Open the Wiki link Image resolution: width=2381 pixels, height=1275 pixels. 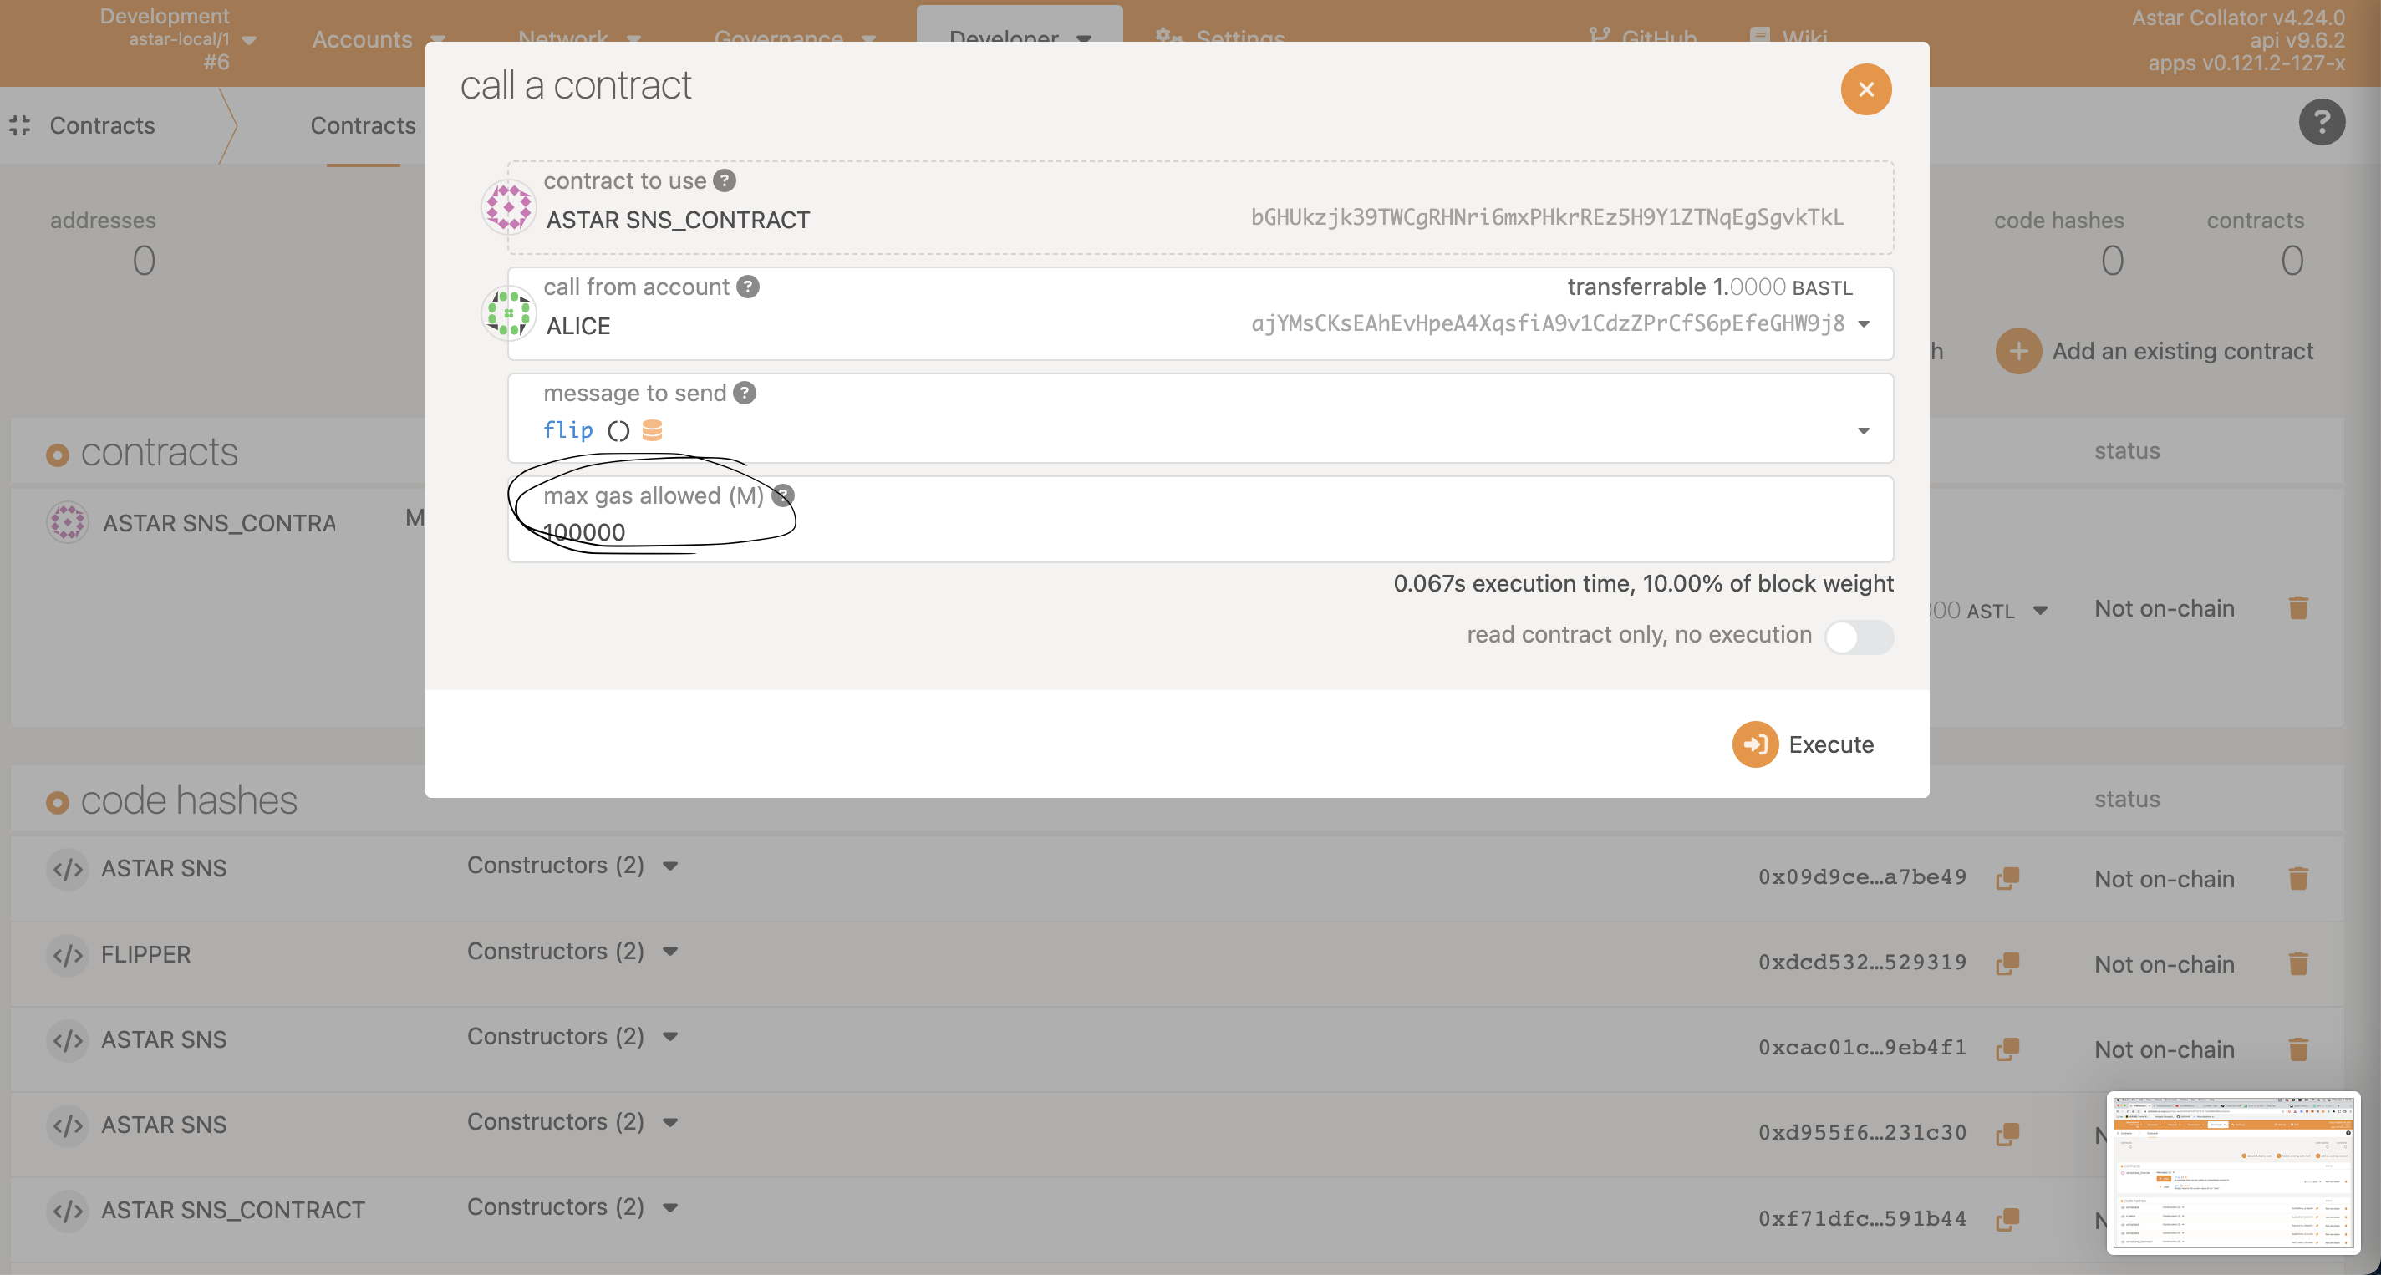pos(1788,37)
